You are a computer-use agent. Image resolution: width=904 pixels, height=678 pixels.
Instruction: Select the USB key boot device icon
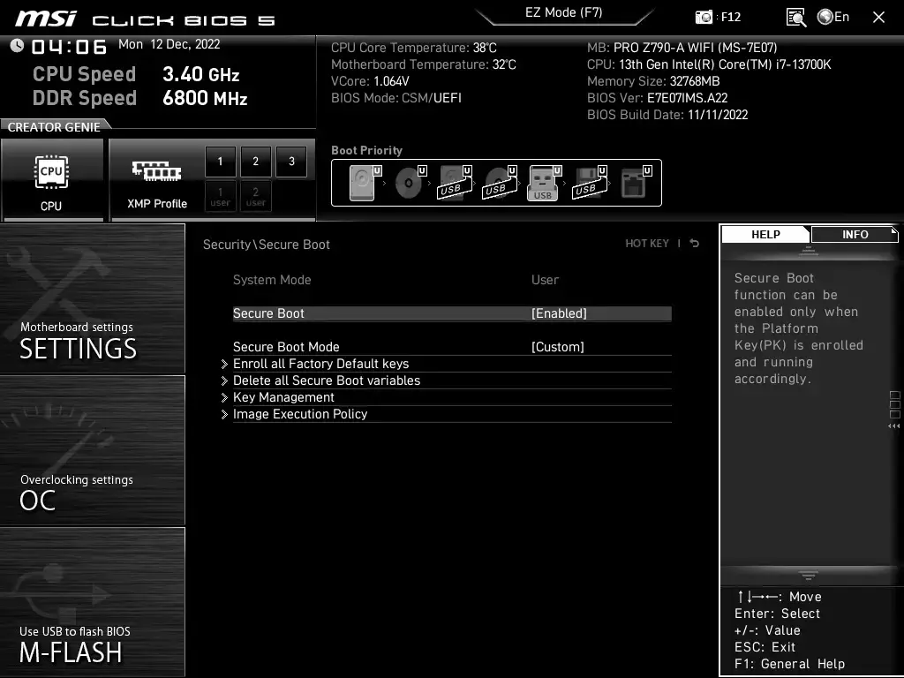tap(544, 183)
